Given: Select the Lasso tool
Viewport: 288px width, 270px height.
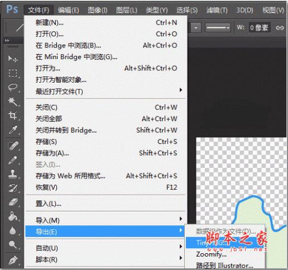Looking at the screenshot, I should pos(13,87).
